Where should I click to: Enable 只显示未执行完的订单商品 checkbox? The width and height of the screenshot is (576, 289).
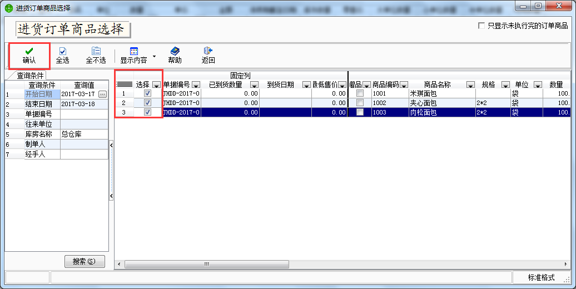pos(481,26)
